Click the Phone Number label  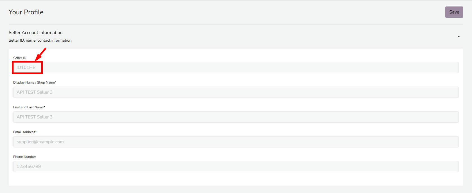pyautogui.click(x=24, y=157)
